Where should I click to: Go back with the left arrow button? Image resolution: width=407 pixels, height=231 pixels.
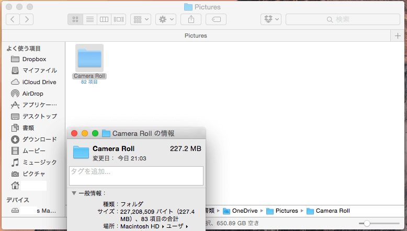13,19
